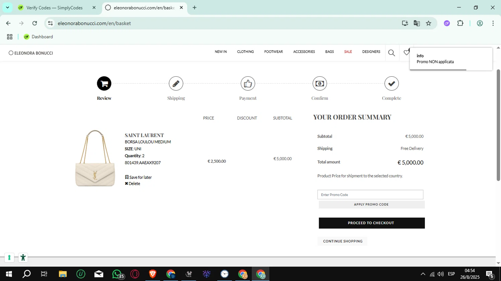Delete the Saint Laurent bag from basket
The width and height of the screenshot is (501, 281).
click(133, 184)
